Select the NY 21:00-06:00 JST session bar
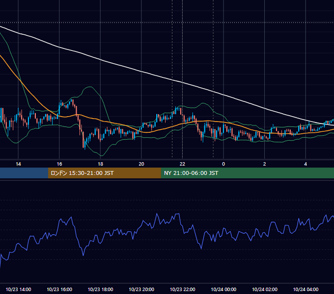 247,173
